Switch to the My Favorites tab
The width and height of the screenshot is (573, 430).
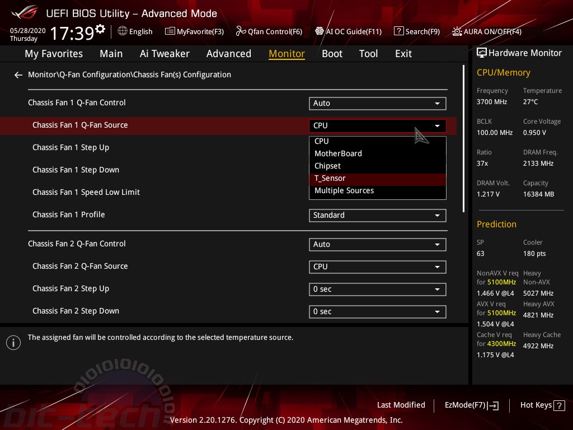(54, 54)
